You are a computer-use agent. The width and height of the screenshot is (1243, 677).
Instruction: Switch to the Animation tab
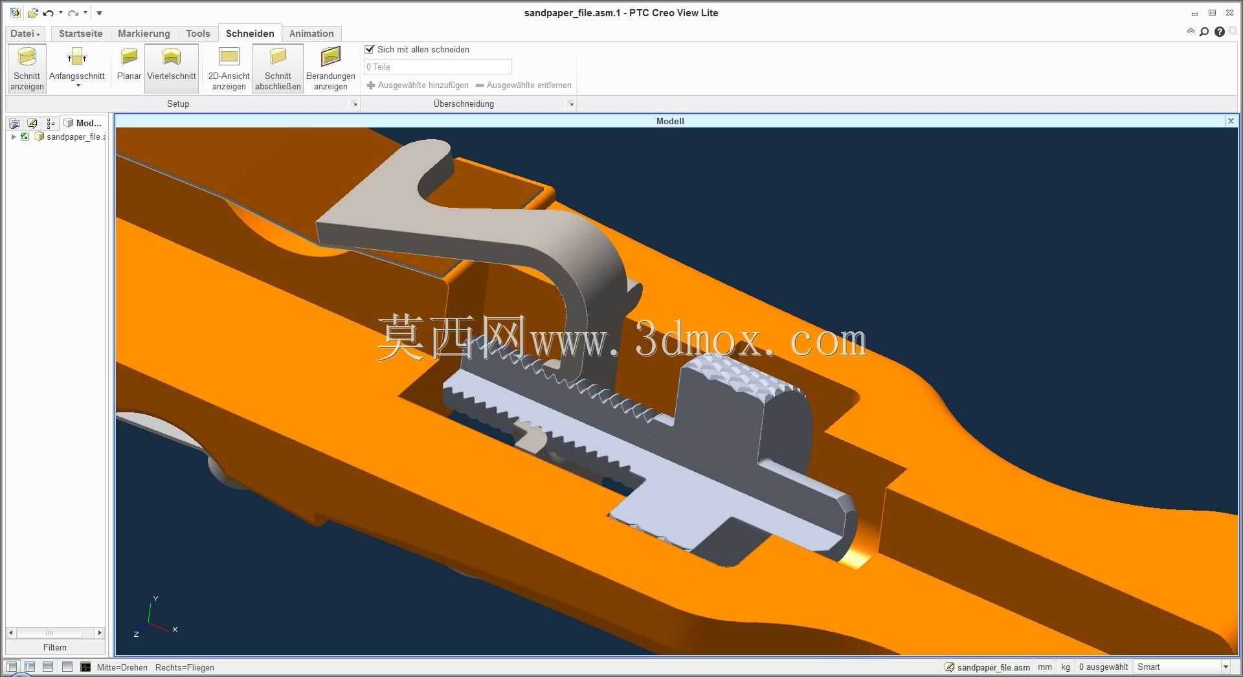pyautogui.click(x=311, y=34)
